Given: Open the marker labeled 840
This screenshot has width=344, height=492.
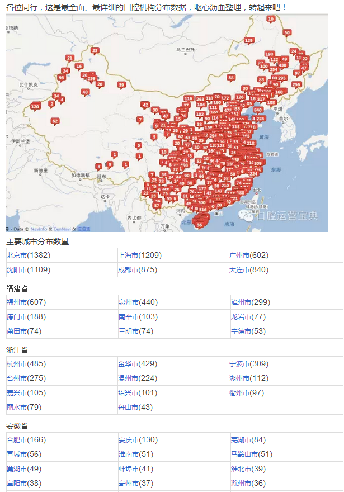Looking at the screenshot, I should (257, 110).
